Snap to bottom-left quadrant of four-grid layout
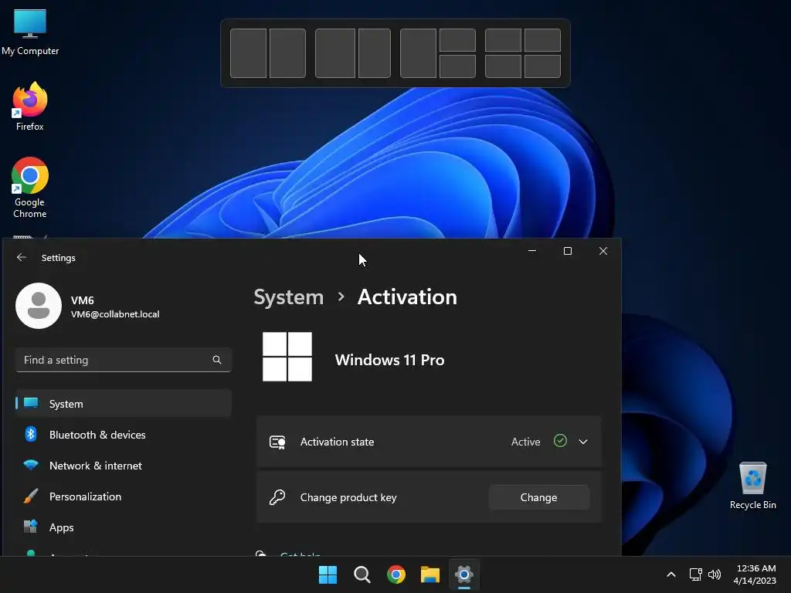Image resolution: width=791 pixels, height=593 pixels. (503, 66)
